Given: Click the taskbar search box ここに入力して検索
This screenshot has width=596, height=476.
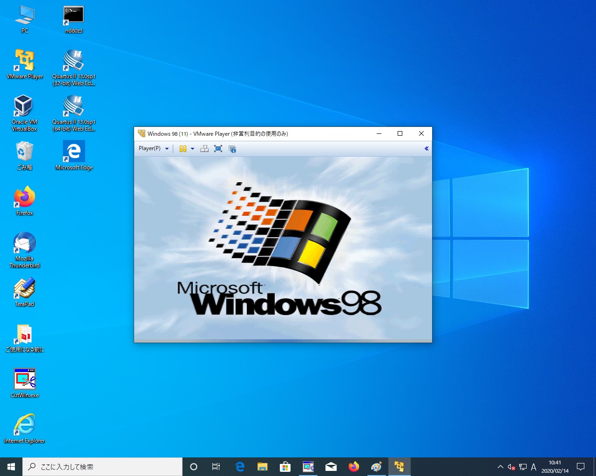Looking at the screenshot, I should coord(102,467).
